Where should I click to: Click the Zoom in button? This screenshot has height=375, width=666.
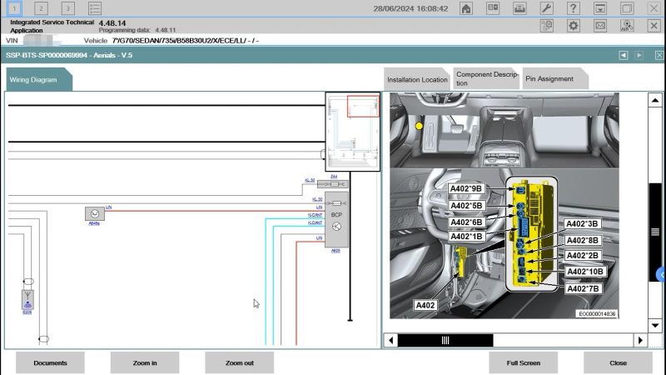pyautogui.click(x=145, y=362)
